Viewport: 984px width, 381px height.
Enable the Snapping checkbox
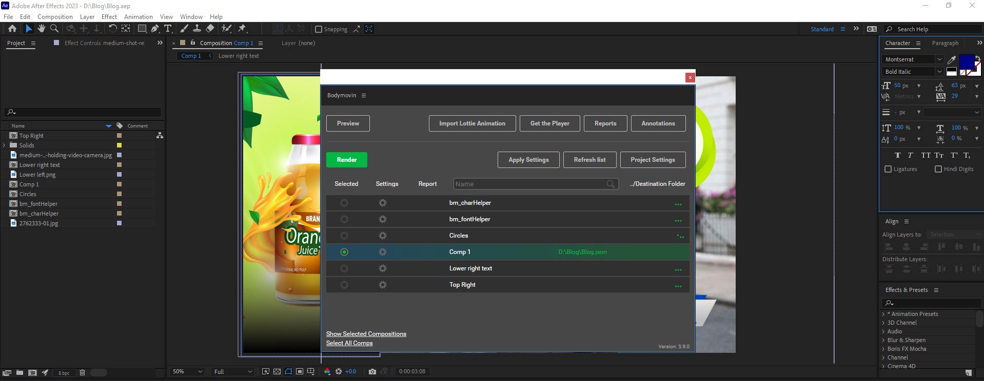(318, 29)
